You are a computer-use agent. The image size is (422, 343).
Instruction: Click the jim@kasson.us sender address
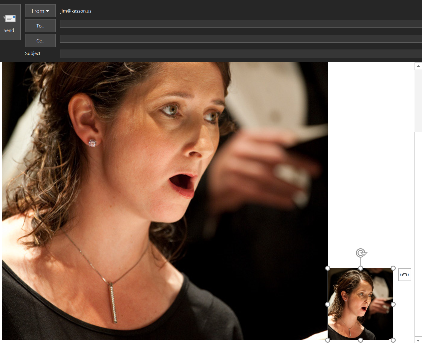(x=76, y=11)
